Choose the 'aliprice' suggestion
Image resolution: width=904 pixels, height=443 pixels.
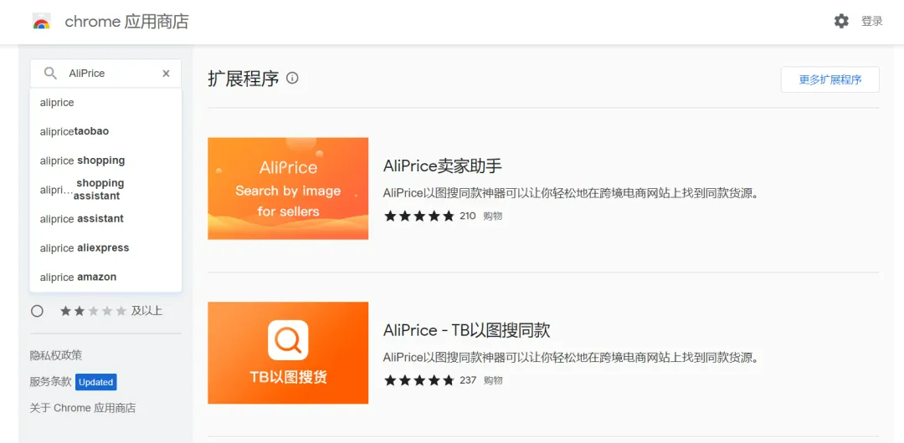click(x=57, y=103)
